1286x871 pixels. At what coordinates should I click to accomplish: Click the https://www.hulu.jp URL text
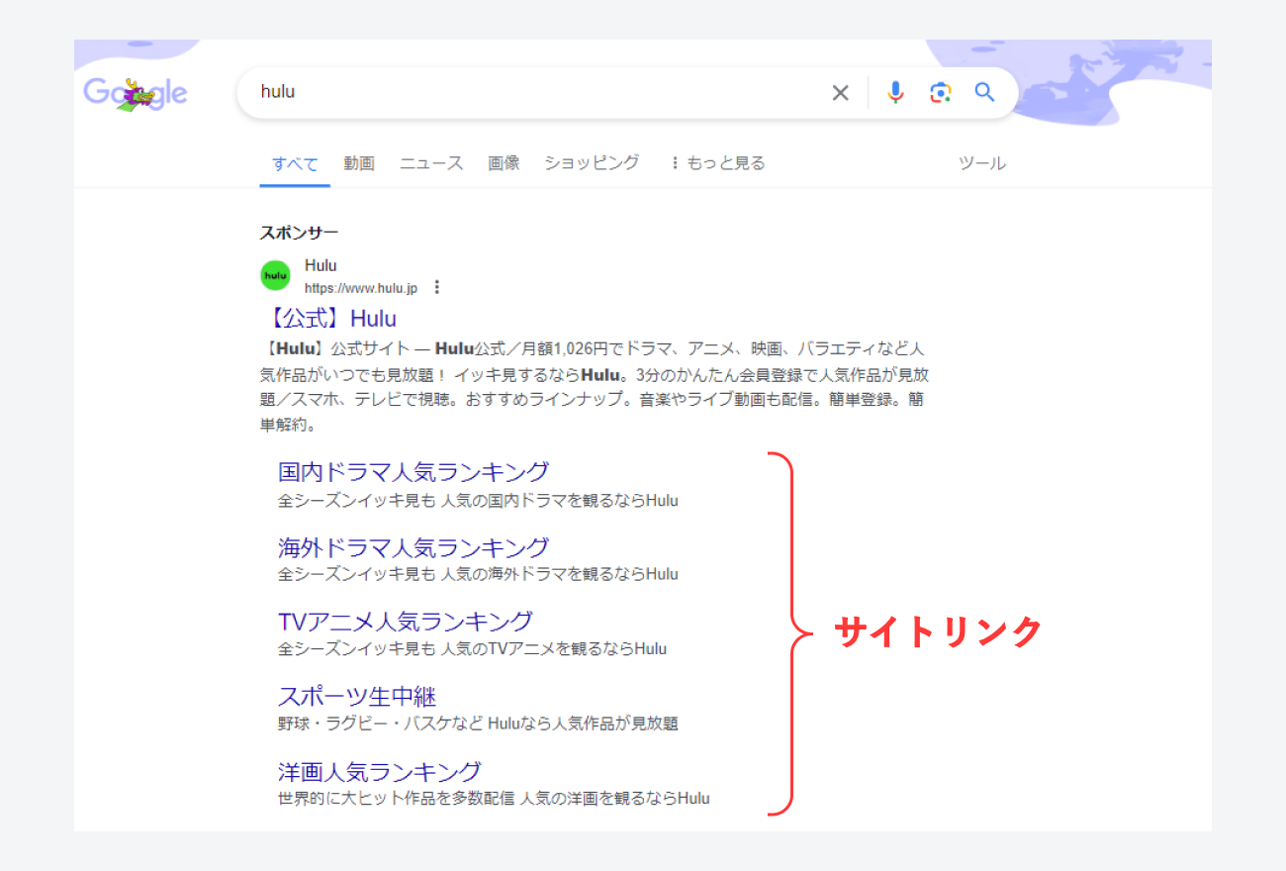pyautogui.click(x=361, y=288)
